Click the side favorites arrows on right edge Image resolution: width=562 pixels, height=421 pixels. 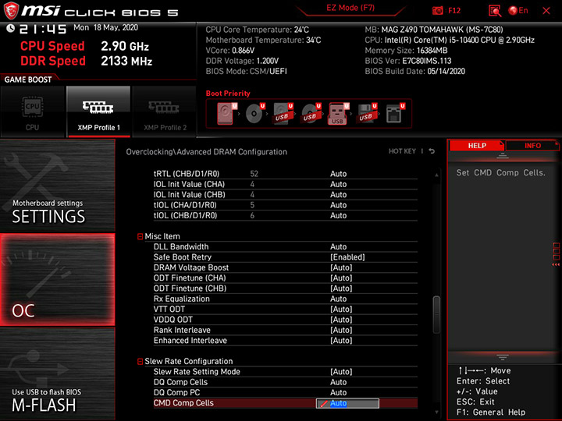(x=556, y=264)
